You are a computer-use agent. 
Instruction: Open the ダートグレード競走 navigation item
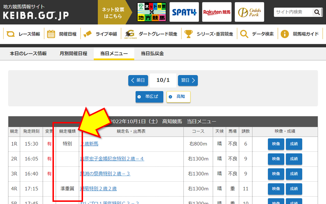[151, 34]
